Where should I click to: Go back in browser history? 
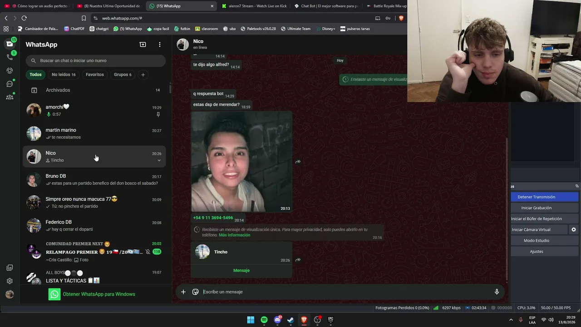pos(6,18)
